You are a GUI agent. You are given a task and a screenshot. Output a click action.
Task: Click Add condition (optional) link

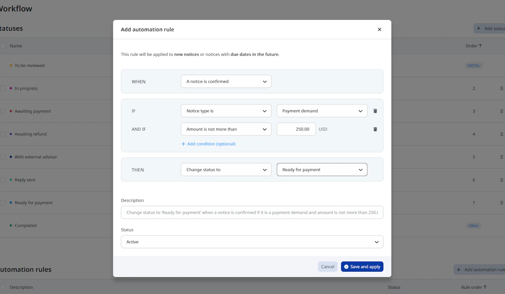coord(208,144)
